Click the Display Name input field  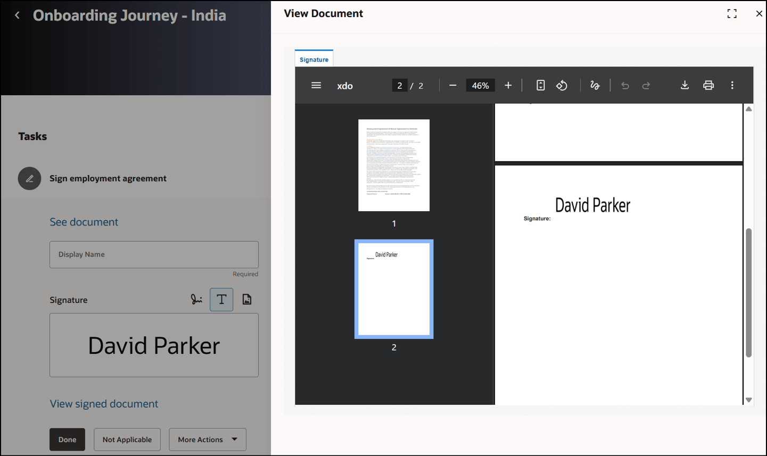pyautogui.click(x=154, y=255)
